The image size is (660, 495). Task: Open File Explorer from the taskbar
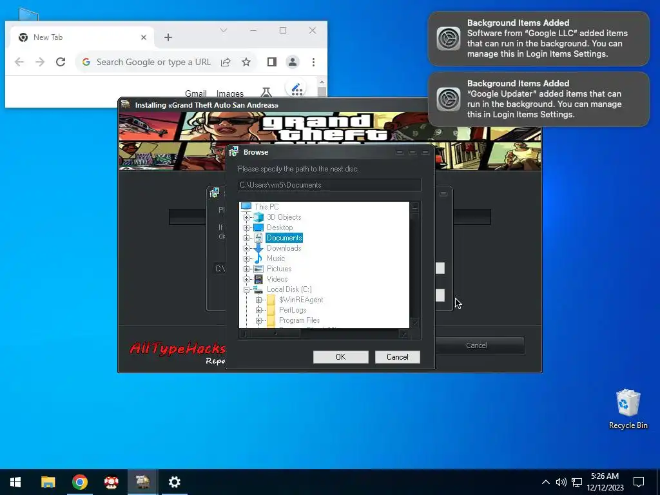click(x=48, y=482)
